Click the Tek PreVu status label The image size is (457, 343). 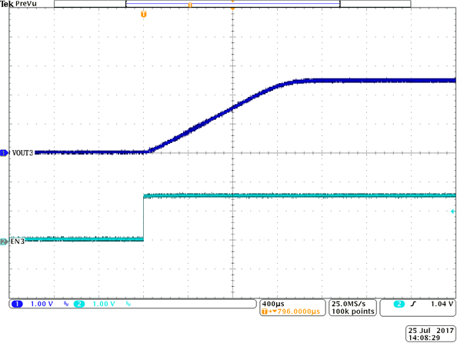point(18,4)
